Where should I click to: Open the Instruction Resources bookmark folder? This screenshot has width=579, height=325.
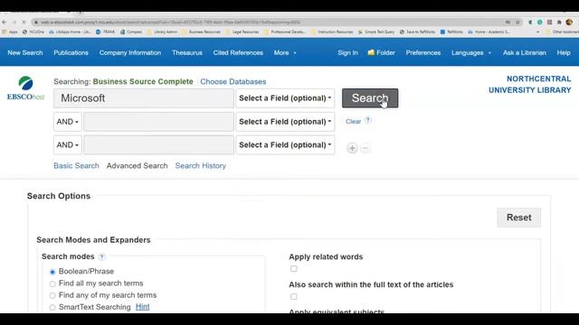(332, 32)
